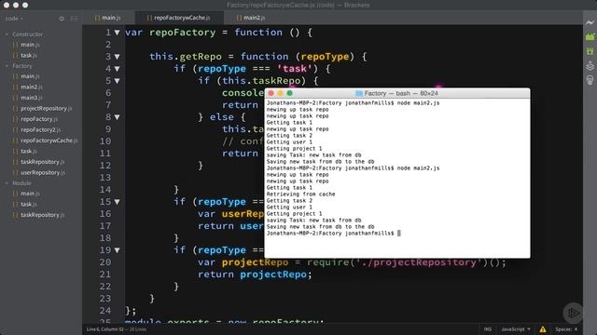
Task: Click Spaces: 4 indentation setting
Action: pos(566,329)
